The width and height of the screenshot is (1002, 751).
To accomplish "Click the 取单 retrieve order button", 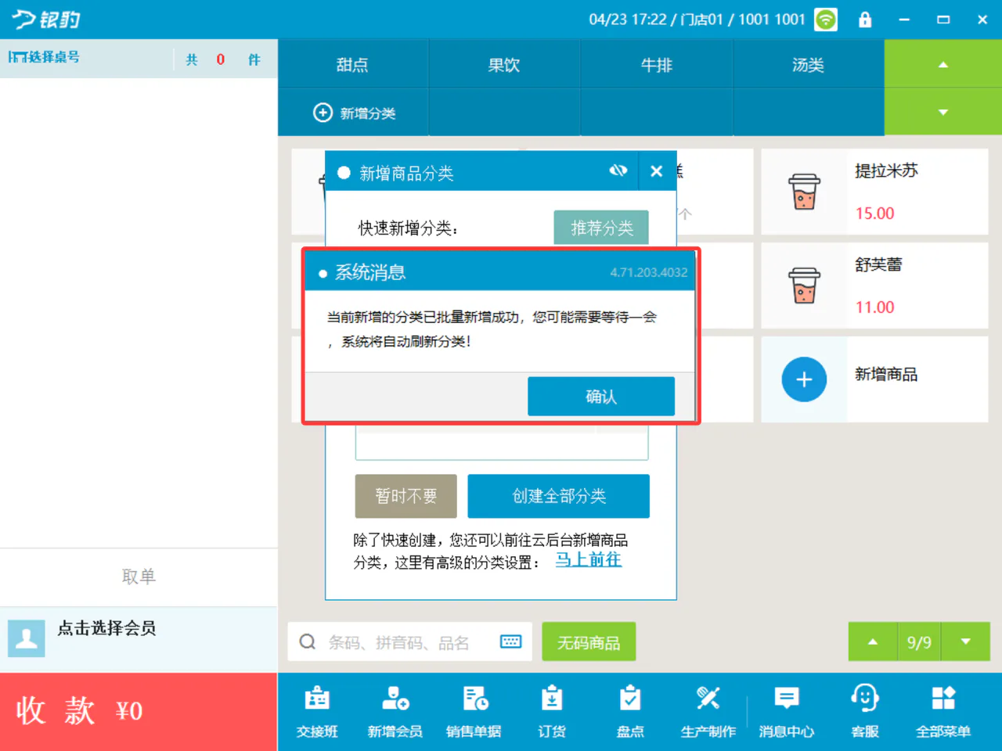I will pos(139,577).
